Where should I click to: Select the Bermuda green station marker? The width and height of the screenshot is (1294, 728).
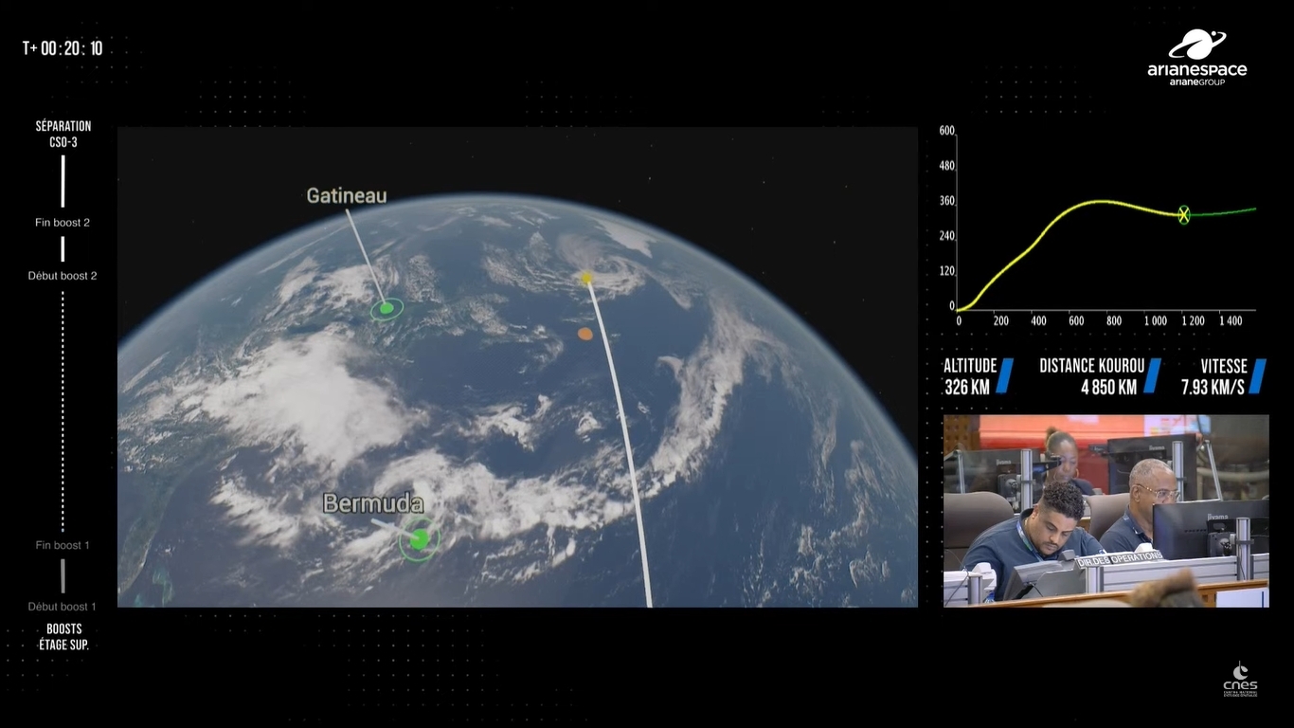(x=419, y=539)
